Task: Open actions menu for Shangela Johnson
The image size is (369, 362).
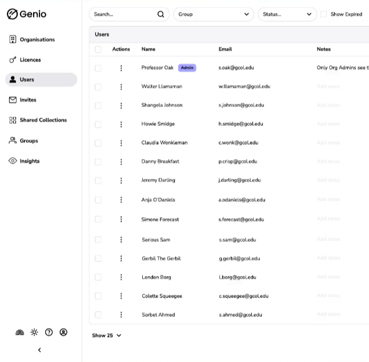Action: [x=121, y=105]
